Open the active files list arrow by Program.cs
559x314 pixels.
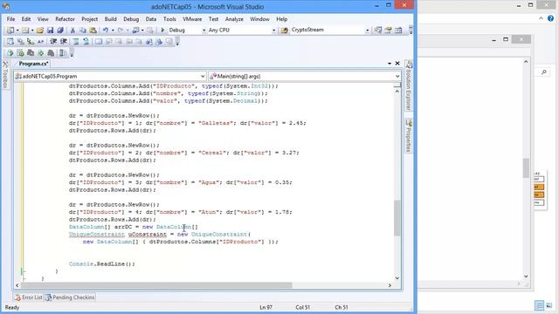click(390, 64)
